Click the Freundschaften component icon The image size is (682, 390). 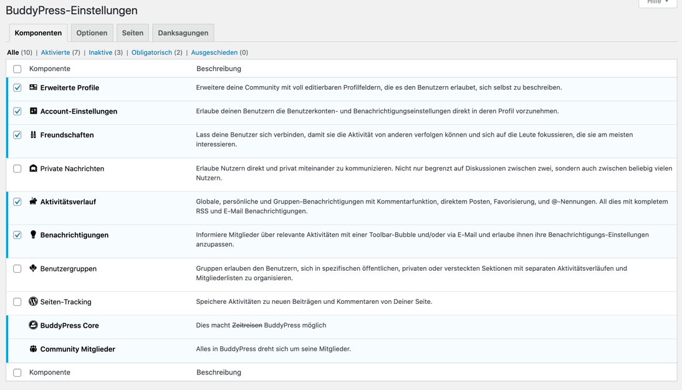pyautogui.click(x=33, y=135)
